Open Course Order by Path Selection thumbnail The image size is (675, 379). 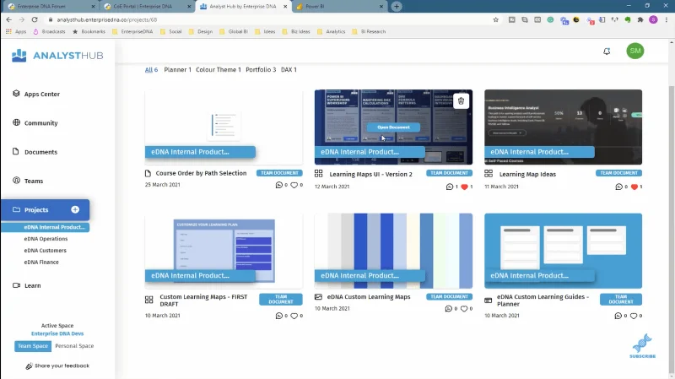(x=224, y=127)
